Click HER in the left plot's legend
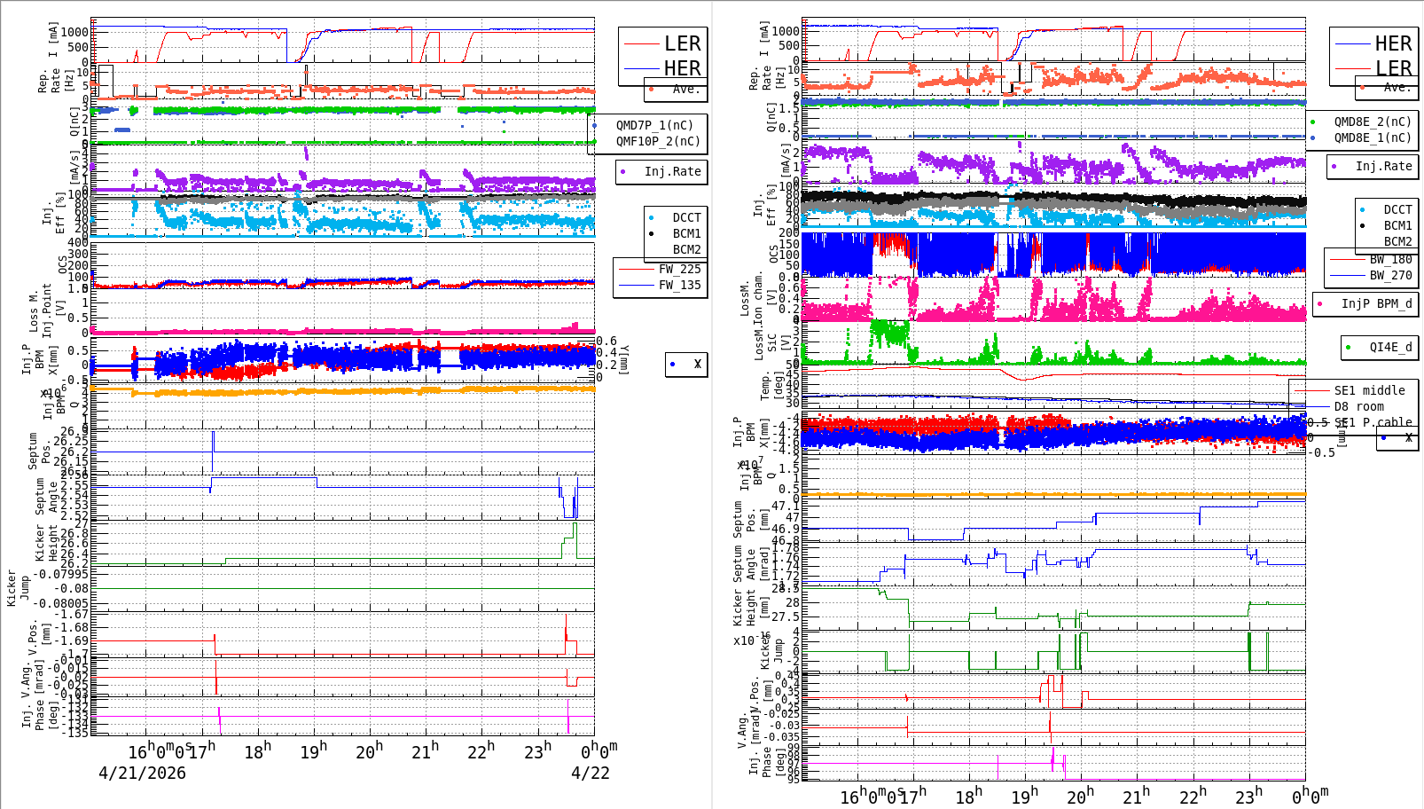Image resolution: width=1424 pixels, height=809 pixels. point(683,68)
